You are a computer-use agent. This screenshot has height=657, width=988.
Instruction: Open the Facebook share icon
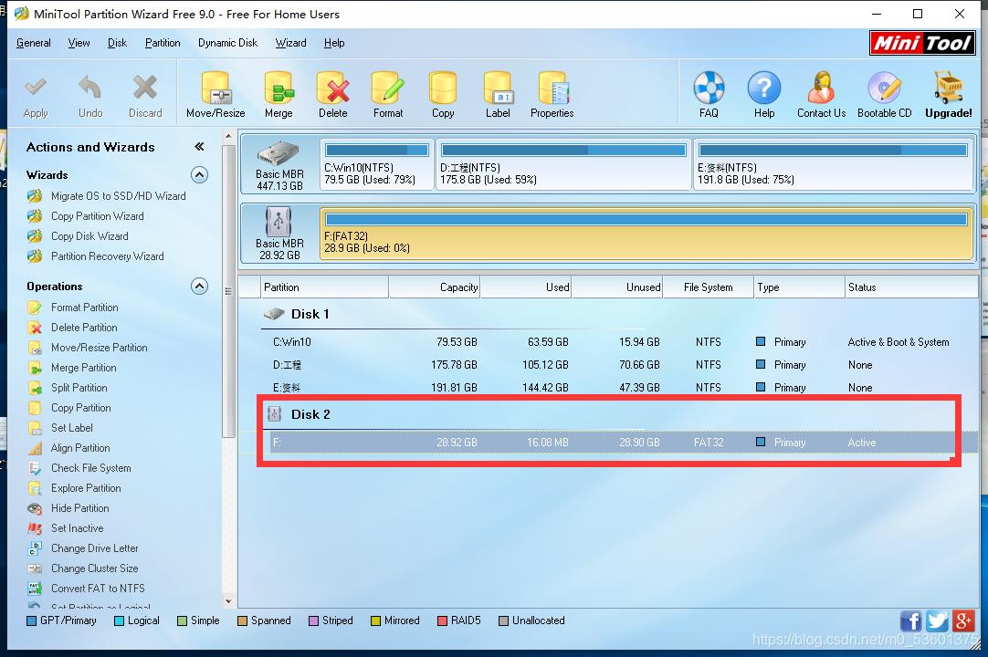(x=910, y=621)
